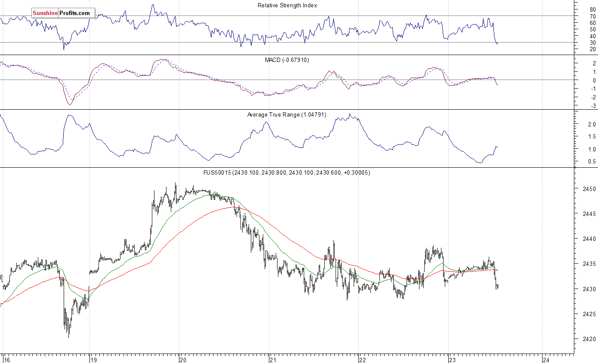Screen dimensions: 598x363
Task: Click the date label 23 on the time axis
Action: tap(453, 360)
